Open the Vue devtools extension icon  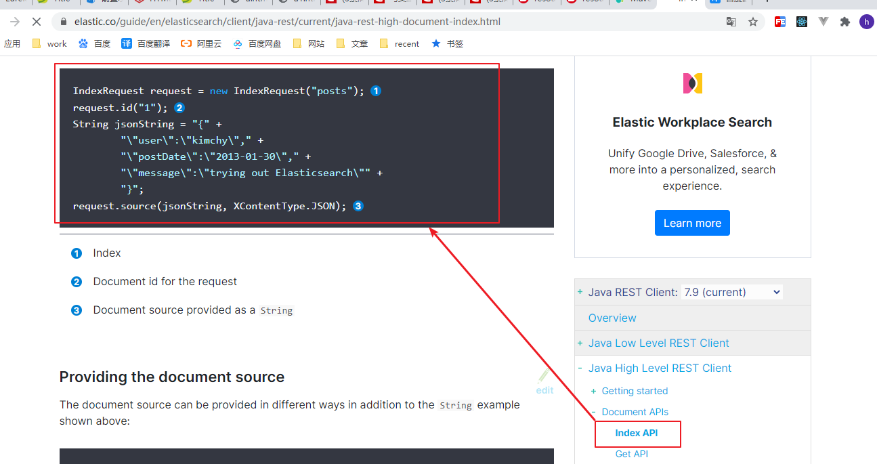(x=823, y=22)
